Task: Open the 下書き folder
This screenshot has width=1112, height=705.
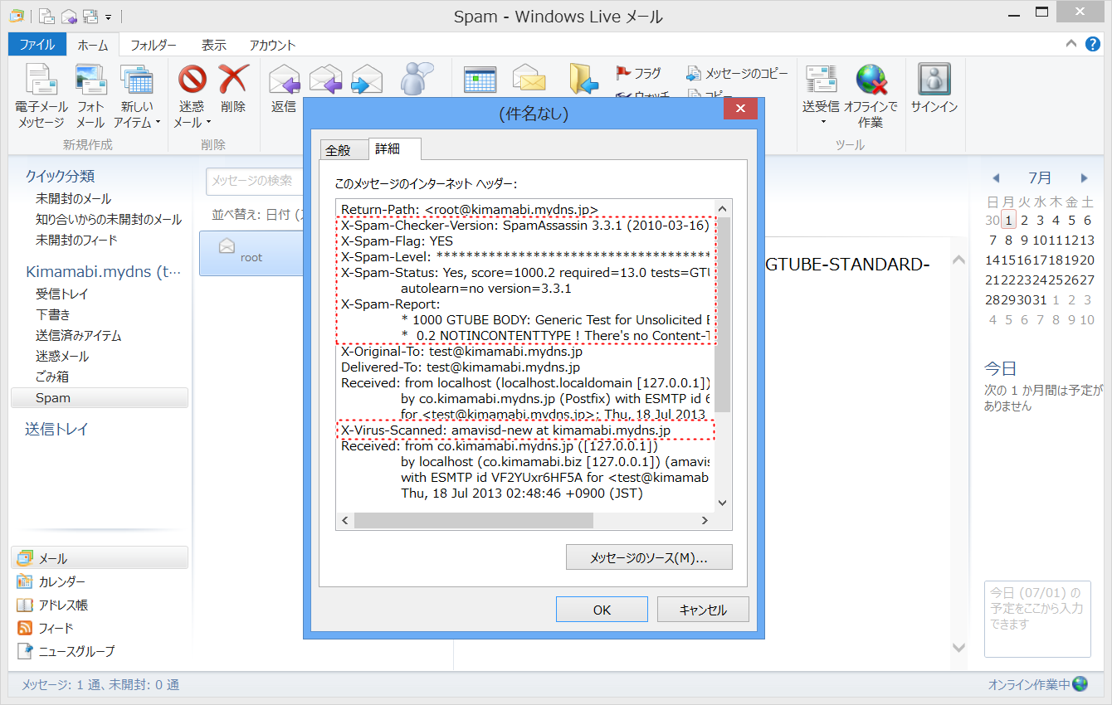Action: tap(53, 315)
